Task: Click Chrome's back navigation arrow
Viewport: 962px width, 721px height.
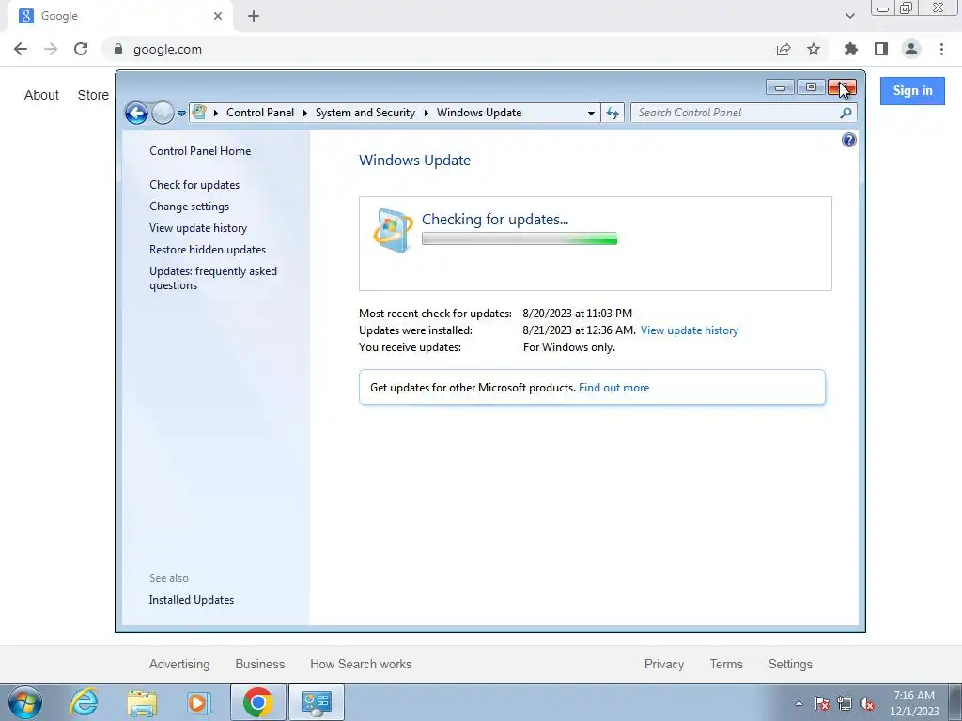Action: point(21,49)
